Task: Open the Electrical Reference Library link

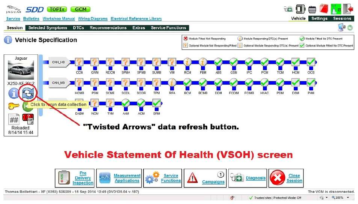Action: coord(136,18)
